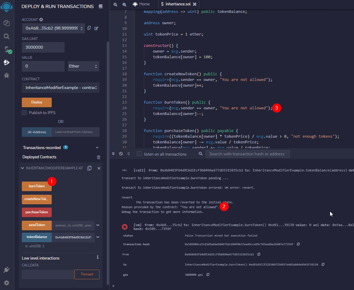Viewport: 354px width, 290px height.
Task: Copy the deployed contract address
Action: (x=89, y=168)
